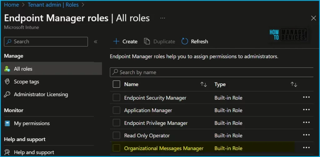Click Built-in Role in Application Manager row

[x=228, y=110]
